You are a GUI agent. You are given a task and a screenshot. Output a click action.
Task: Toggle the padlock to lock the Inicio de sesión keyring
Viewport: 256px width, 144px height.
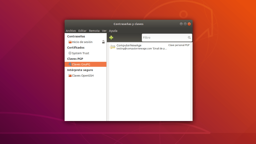tap(103, 42)
